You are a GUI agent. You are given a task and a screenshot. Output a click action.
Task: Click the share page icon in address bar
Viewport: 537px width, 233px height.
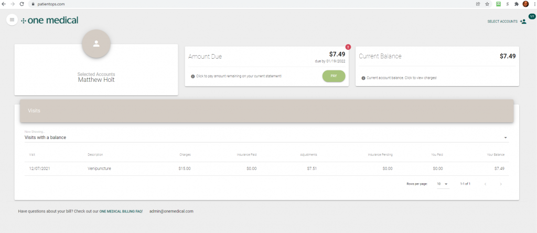(478, 4)
